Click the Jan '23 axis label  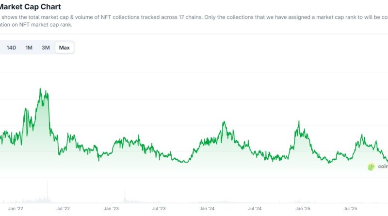pos(112,209)
